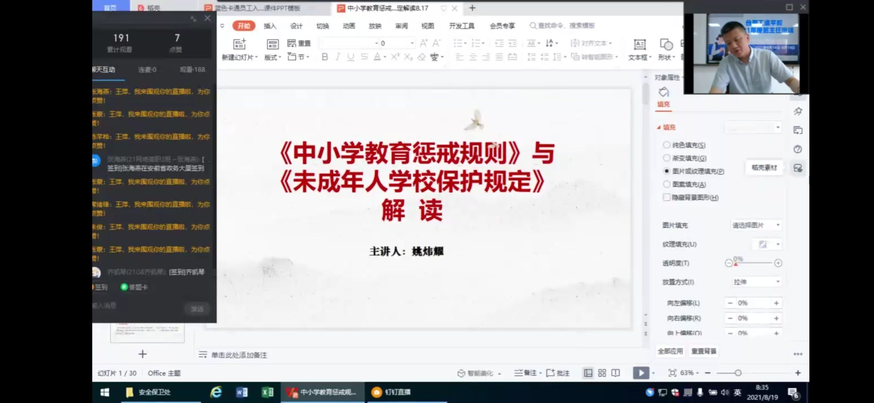Click the Shapes (形状) icon

coord(666,45)
